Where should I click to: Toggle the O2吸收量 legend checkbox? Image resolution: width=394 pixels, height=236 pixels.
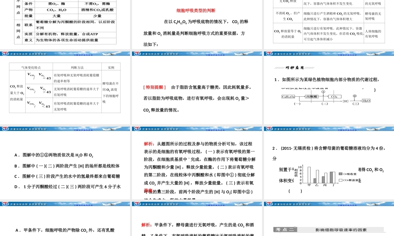340,174
